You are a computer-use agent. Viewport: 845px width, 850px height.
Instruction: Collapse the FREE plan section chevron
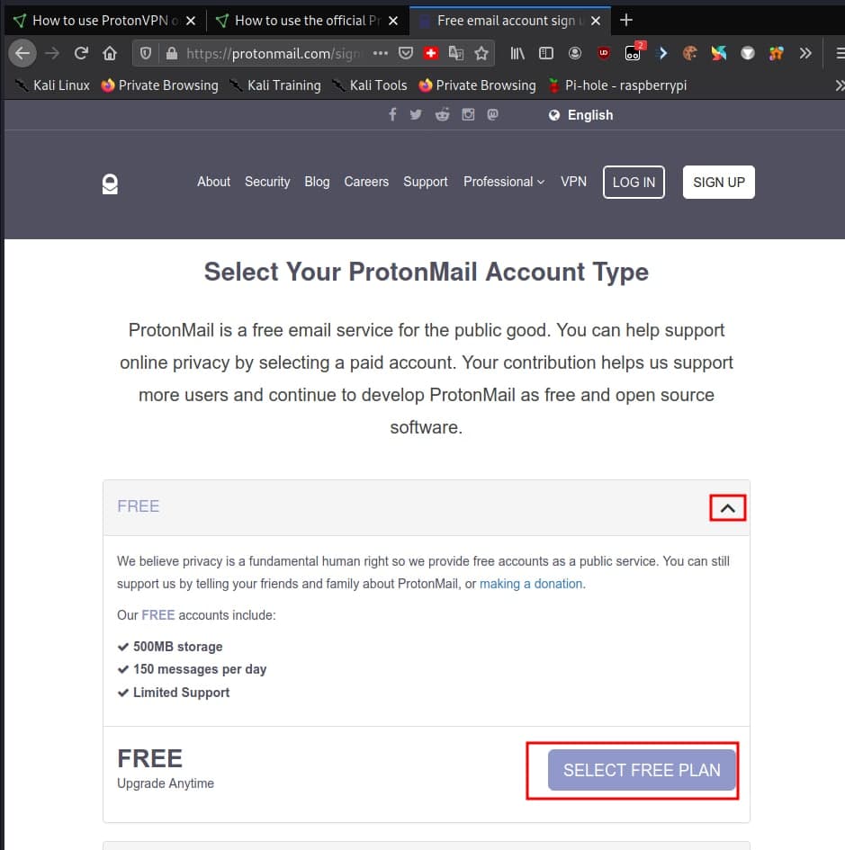tap(728, 508)
